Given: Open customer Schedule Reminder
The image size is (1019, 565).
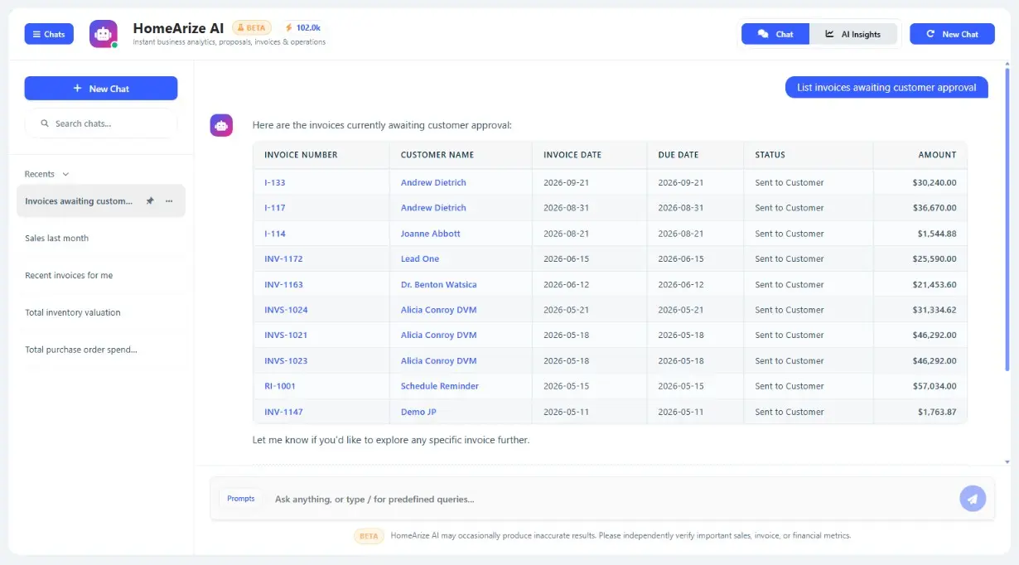Looking at the screenshot, I should coord(440,386).
